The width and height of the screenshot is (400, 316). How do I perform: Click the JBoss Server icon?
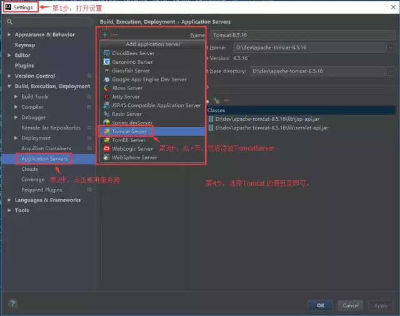click(x=107, y=88)
